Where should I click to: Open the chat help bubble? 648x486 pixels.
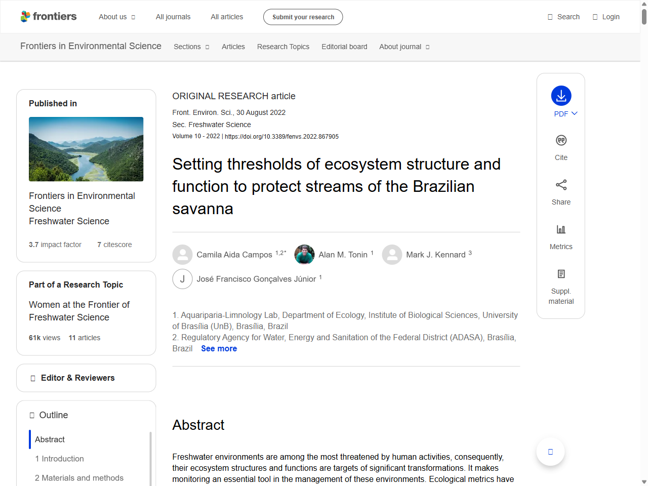550,452
